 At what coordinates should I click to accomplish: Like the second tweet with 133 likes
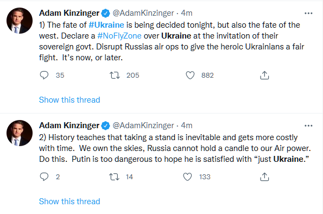pyautogui.click(x=187, y=177)
